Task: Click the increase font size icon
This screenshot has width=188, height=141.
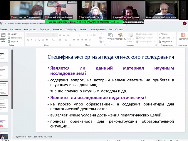Action: pyautogui.click(x=61, y=35)
